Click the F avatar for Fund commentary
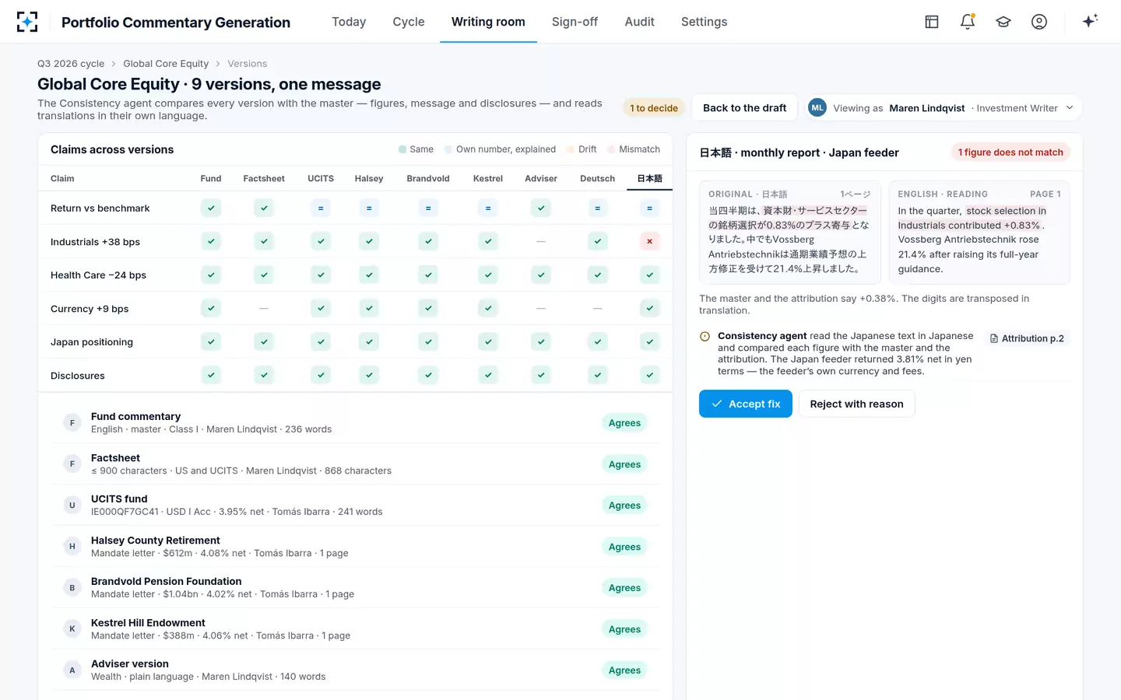 pos(72,423)
